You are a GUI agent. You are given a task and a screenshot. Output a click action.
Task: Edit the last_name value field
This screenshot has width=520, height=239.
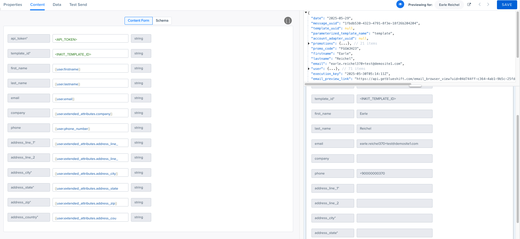(x=91, y=83)
